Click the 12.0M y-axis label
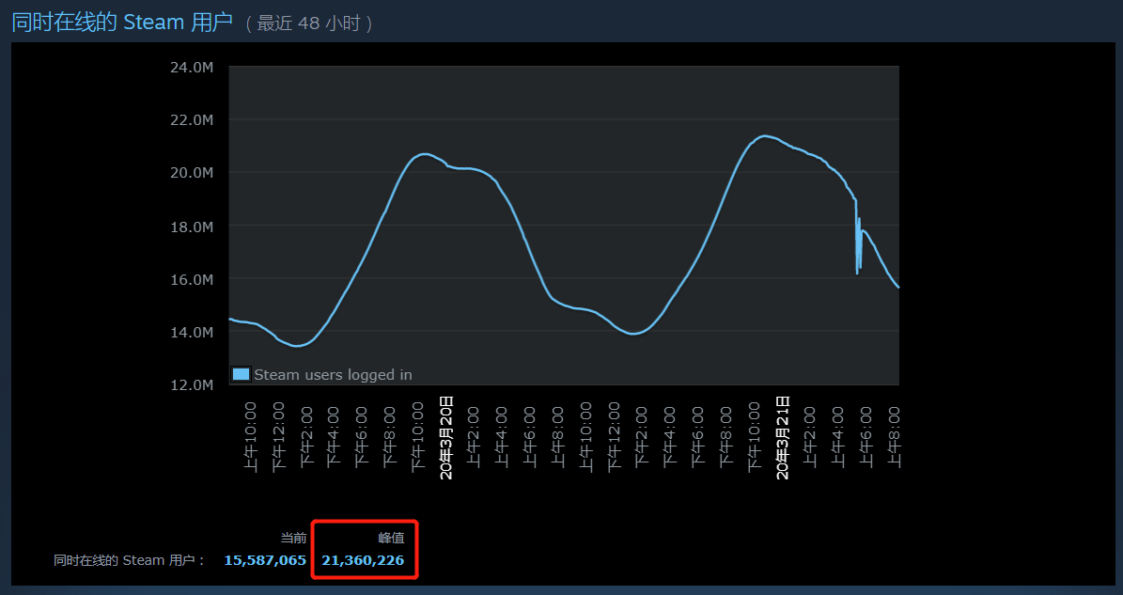Viewport: 1123px width, 595px height. [192, 384]
